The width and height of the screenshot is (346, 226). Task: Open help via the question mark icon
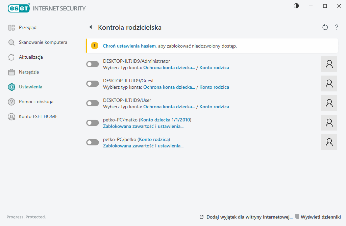(x=337, y=27)
